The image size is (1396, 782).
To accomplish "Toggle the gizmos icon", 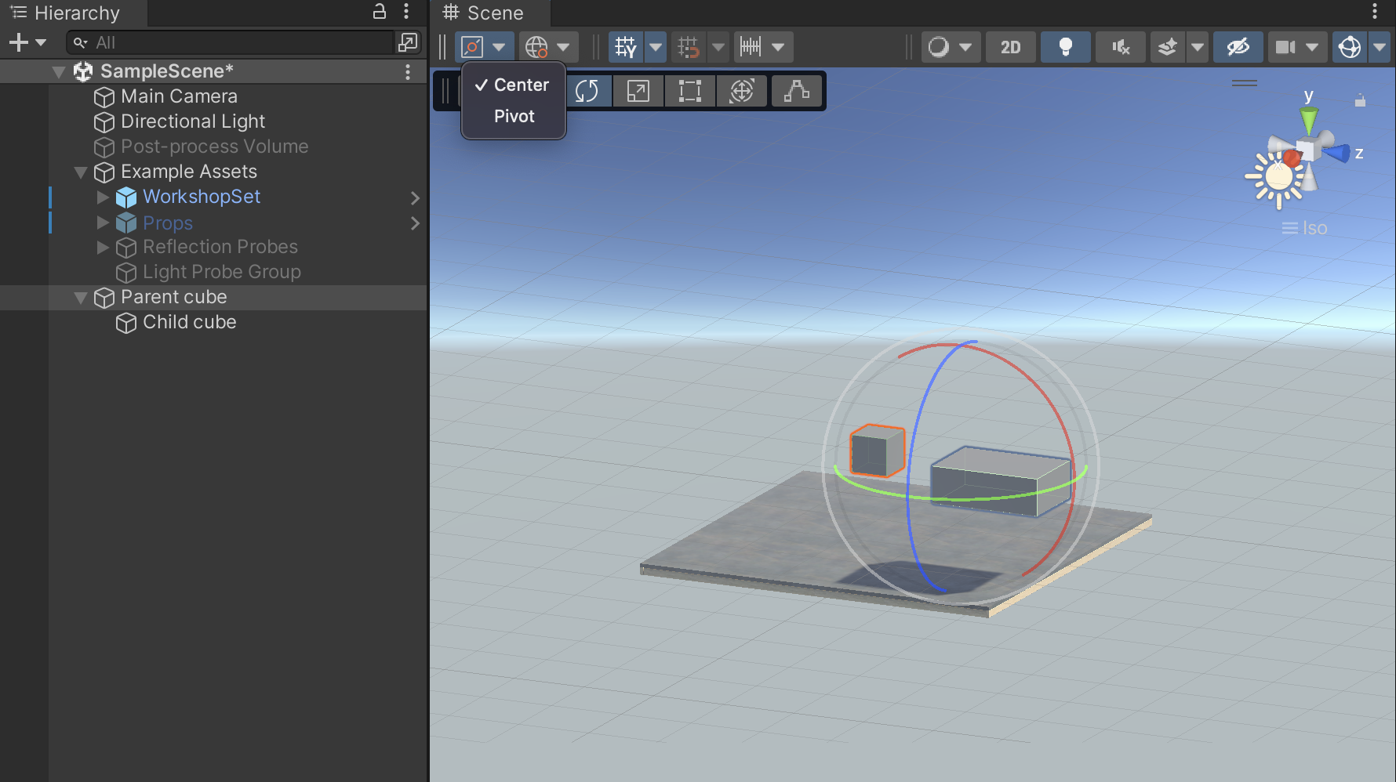I will tap(1350, 47).
